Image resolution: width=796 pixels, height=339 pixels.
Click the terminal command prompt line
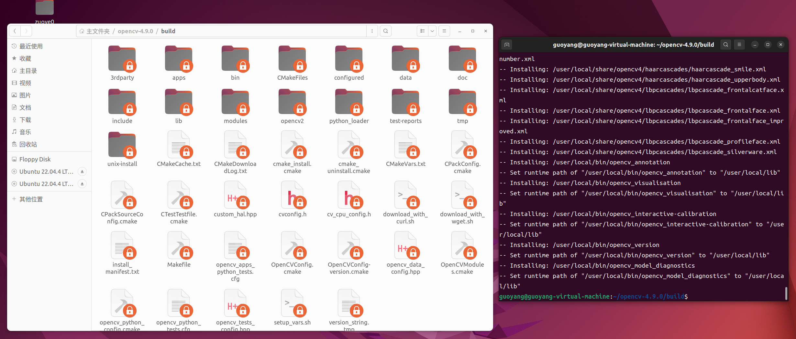(593, 296)
